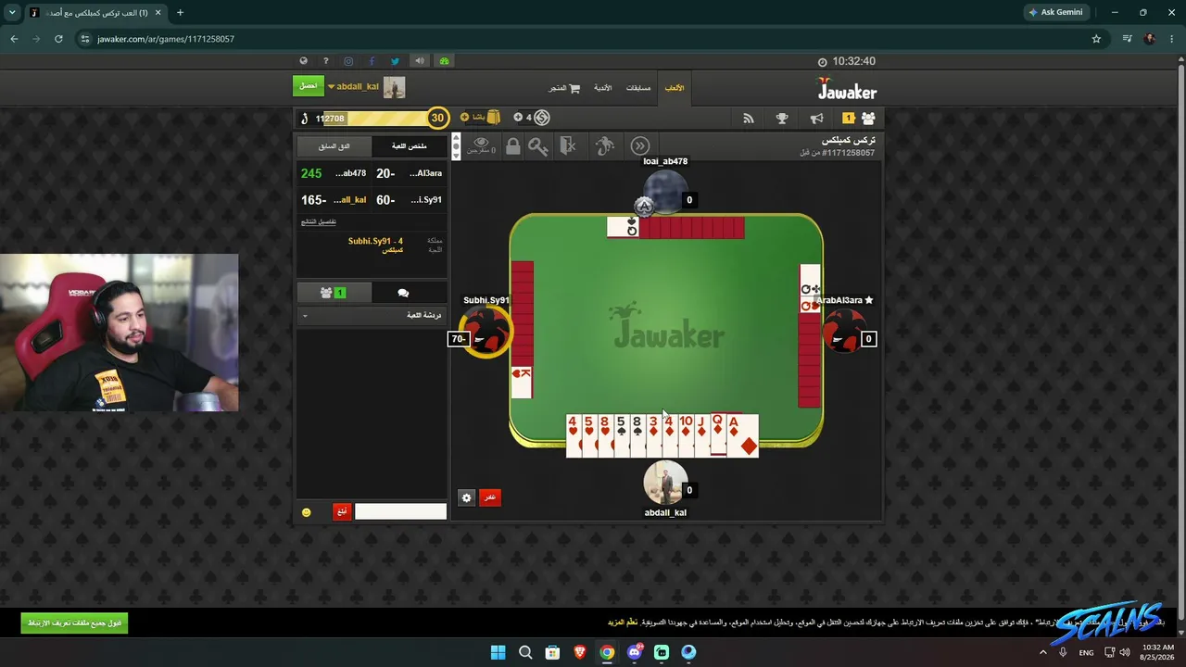Bookmark this page star icon
The image size is (1186, 667).
point(1096,39)
